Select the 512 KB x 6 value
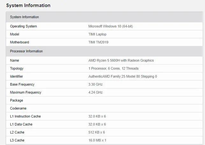This screenshot has height=145, width=205. coord(97,132)
